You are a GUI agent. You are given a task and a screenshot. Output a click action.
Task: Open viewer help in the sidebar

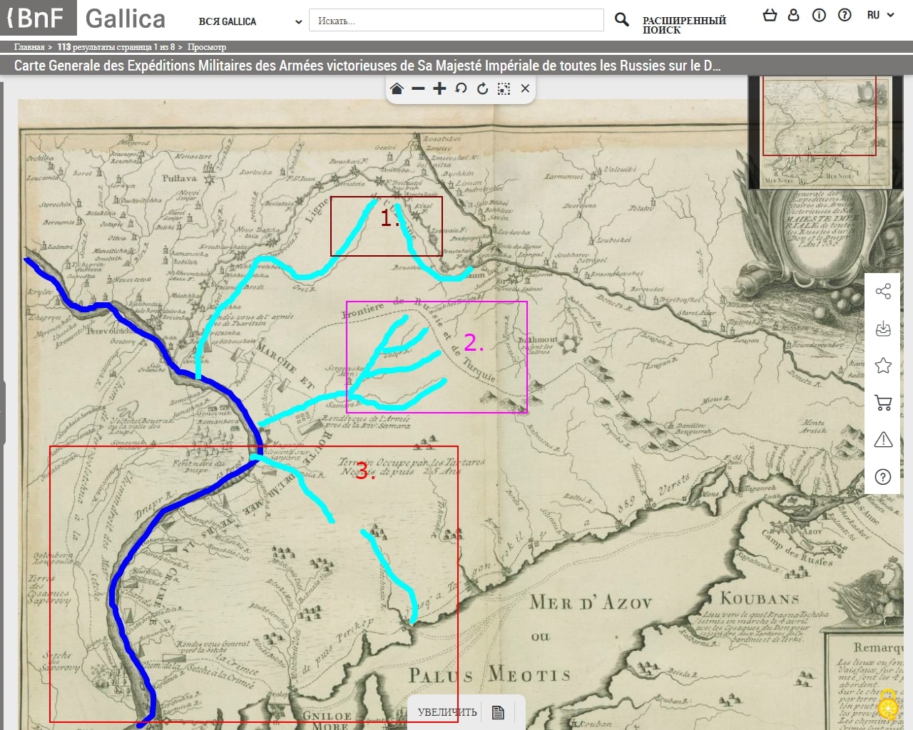click(883, 476)
